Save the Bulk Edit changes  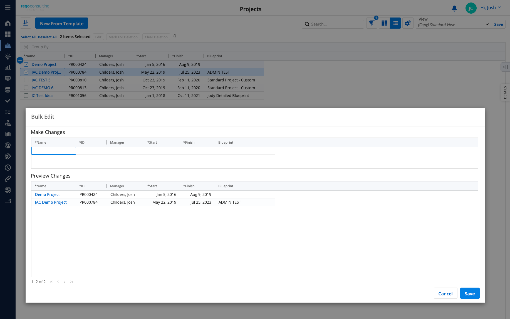pos(470,293)
